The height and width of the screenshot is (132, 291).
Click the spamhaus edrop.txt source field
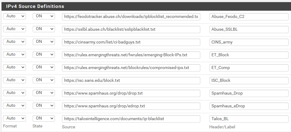(x=131, y=106)
